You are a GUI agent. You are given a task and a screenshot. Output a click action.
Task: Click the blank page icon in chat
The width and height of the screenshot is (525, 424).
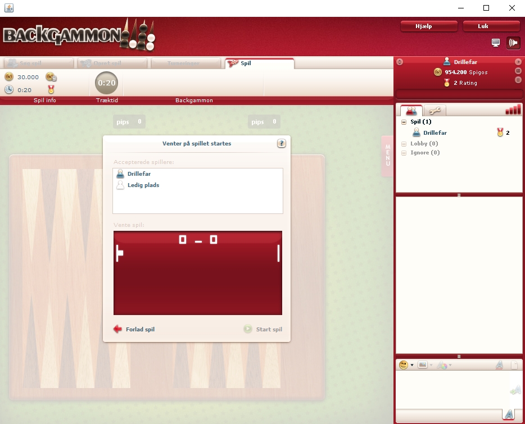(x=514, y=365)
